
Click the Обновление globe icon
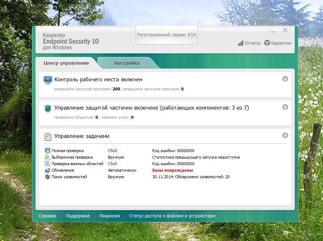tap(48, 170)
